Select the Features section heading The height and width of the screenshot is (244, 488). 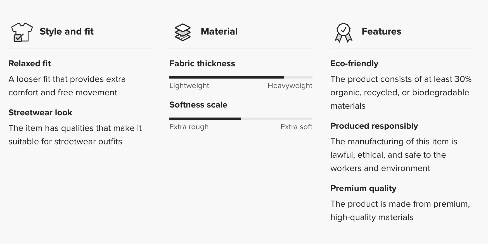[x=381, y=31]
